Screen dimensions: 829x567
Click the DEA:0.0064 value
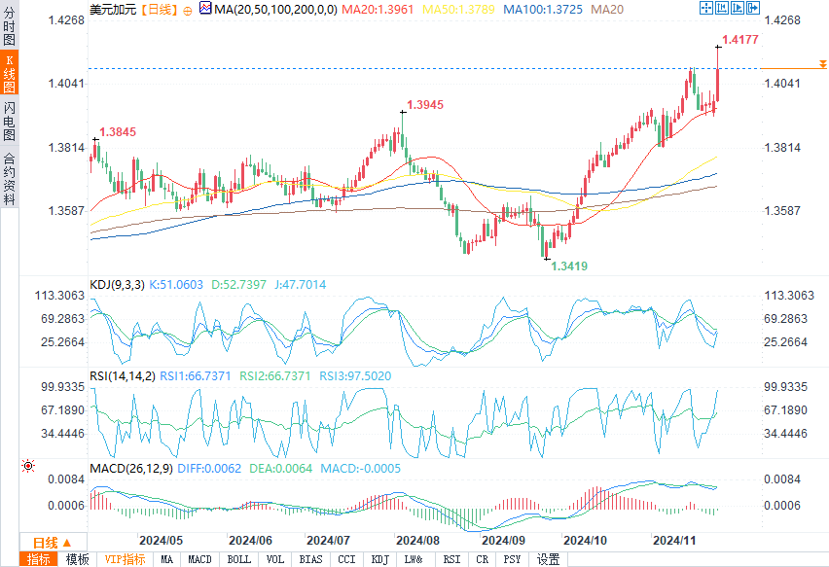(281, 469)
